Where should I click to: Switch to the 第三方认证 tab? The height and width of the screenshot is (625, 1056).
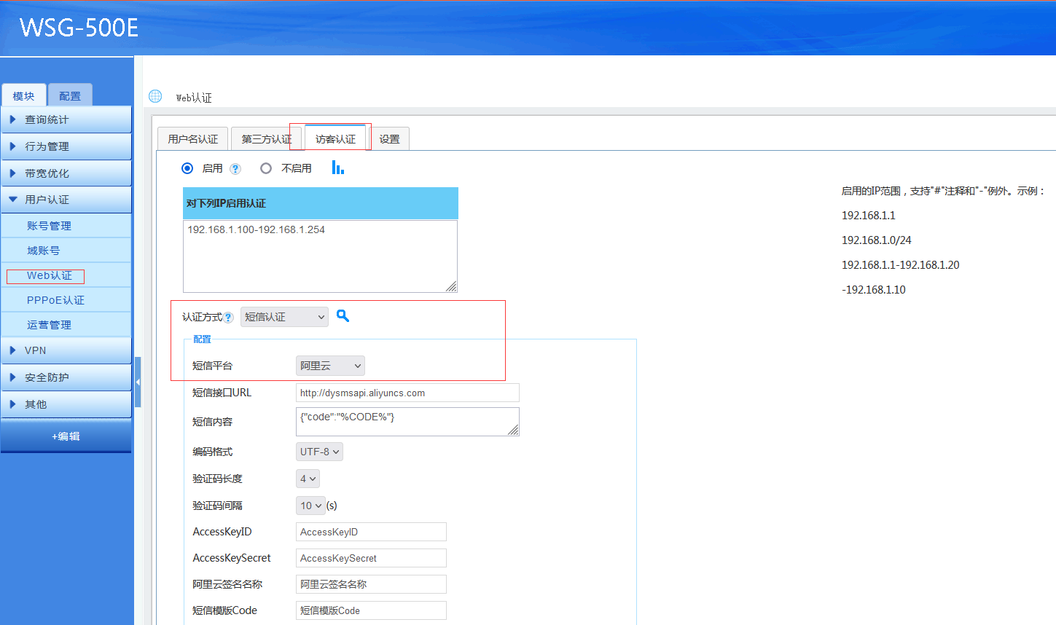pos(266,139)
